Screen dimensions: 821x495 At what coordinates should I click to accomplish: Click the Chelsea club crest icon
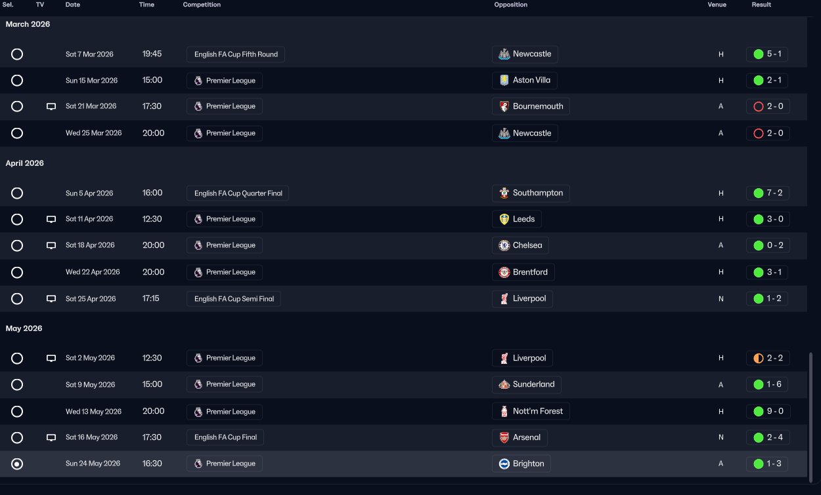(x=504, y=245)
